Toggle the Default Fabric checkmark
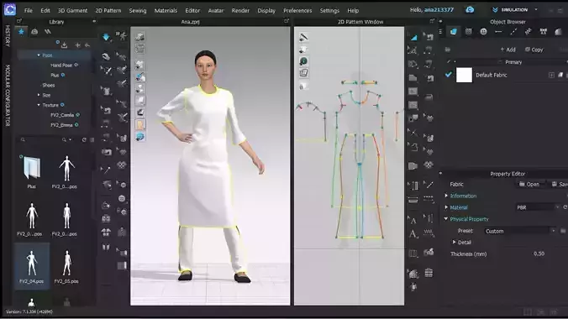 (449, 75)
